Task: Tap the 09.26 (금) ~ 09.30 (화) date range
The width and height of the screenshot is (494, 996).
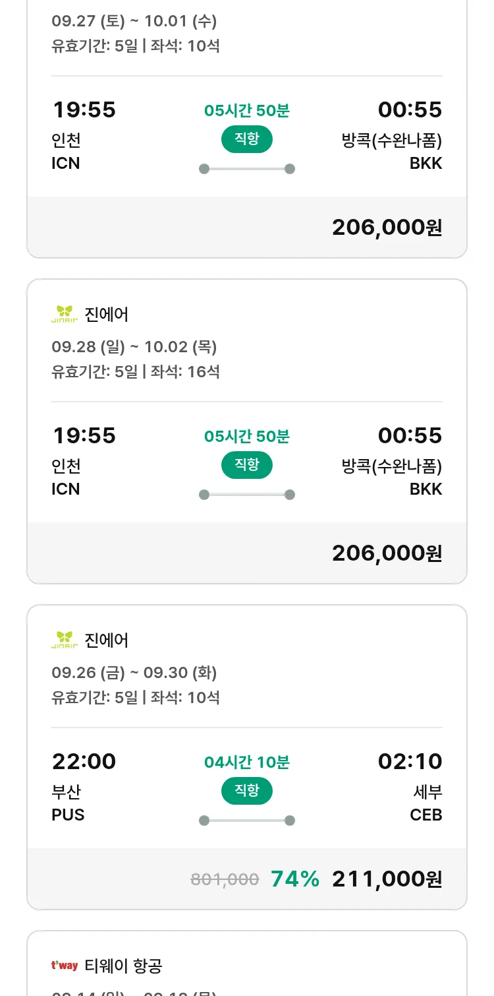Action: coord(134,672)
